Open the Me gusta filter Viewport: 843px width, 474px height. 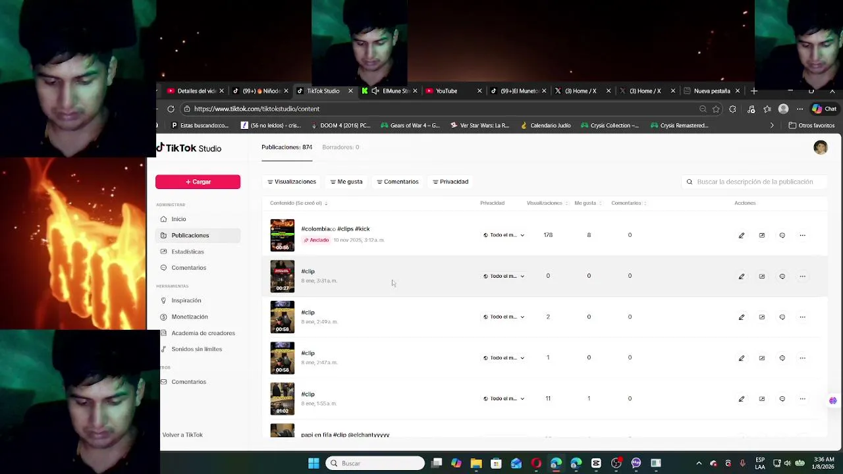(x=346, y=182)
